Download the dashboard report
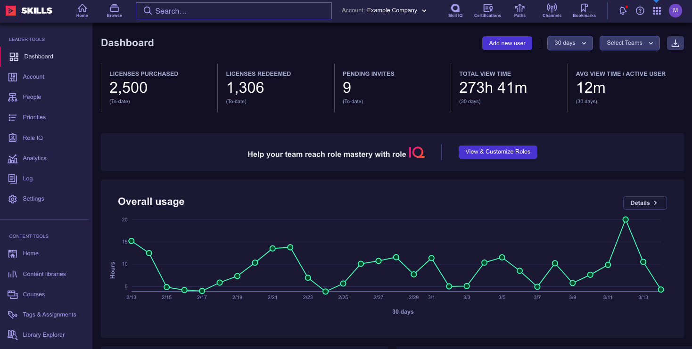Viewport: 692px width, 349px height. pos(675,43)
